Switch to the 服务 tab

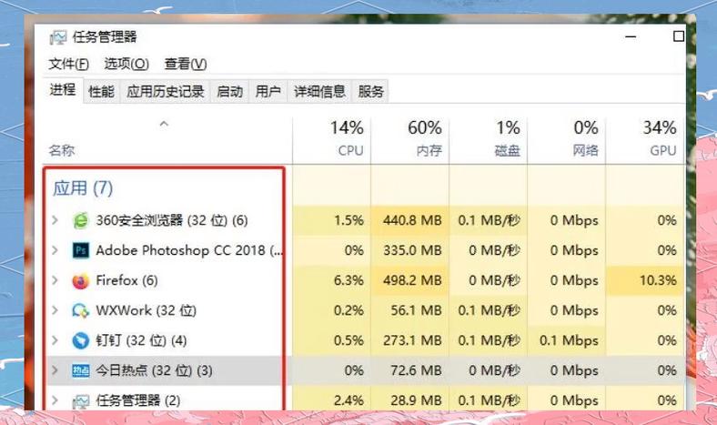370,92
